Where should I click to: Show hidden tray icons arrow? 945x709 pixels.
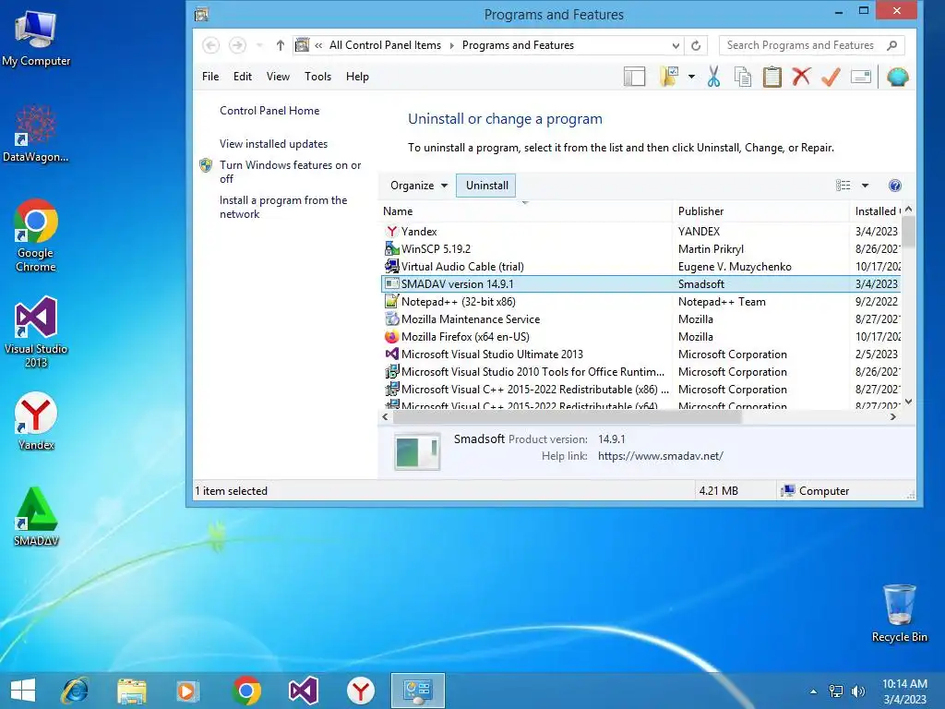pos(814,691)
